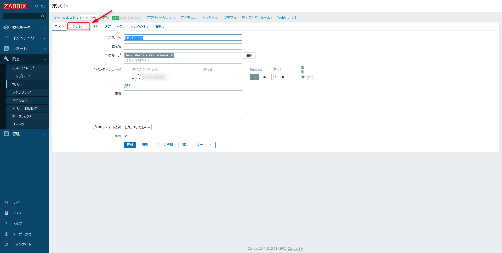Focus the 表示名 input field
The image size is (502, 253).
tap(183, 46)
